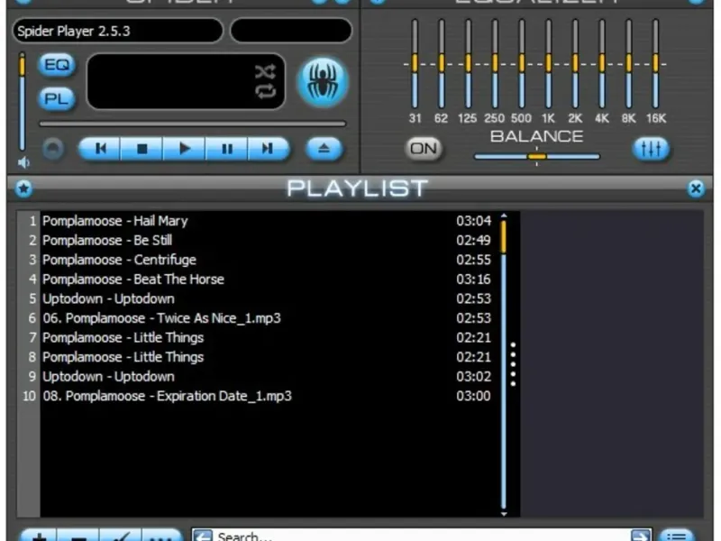
Task: Click the 62 Hz equalizer band slider
Action: tap(442, 63)
